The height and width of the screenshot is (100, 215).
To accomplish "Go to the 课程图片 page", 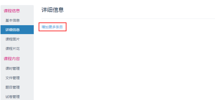I will point(17,39).
